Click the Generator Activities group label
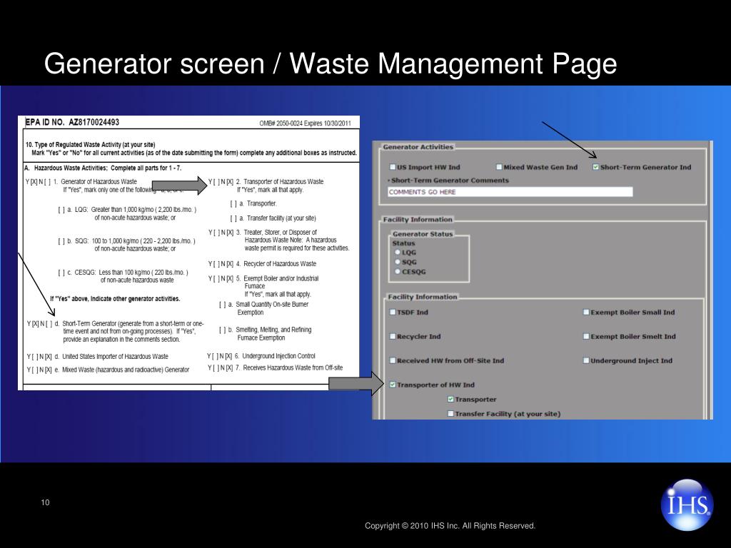The height and width of the screenshot is (548, 731). pos(418,147)
